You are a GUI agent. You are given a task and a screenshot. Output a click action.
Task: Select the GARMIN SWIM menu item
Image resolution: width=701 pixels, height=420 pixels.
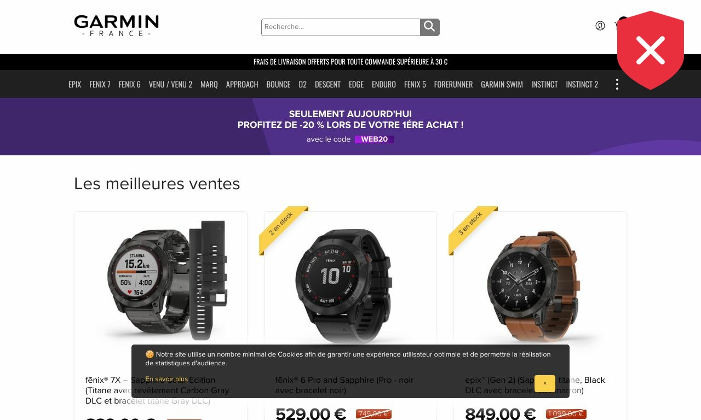click(x=502, y=84)
